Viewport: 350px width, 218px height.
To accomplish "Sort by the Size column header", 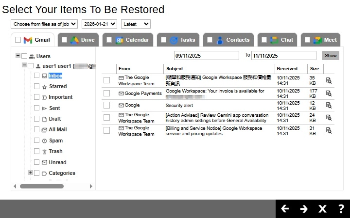I will coord(315,69).
